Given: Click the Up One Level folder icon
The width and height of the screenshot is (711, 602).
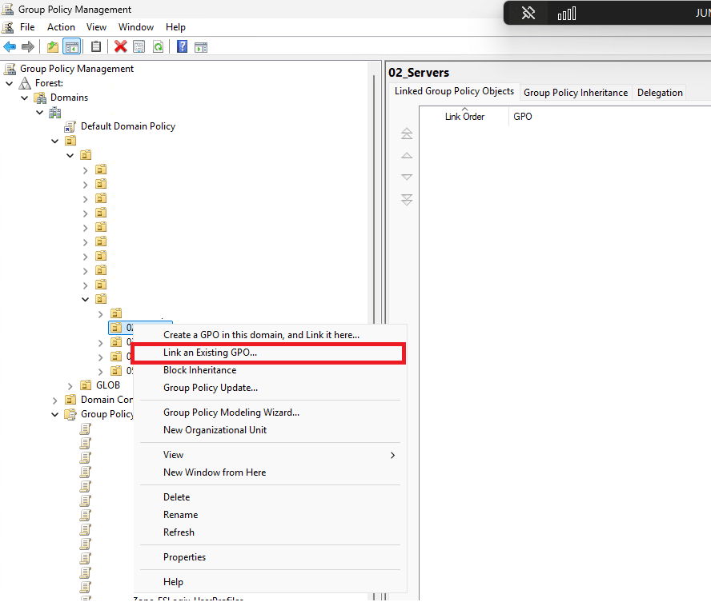Looking at the screenshot, I should (53, 46).
